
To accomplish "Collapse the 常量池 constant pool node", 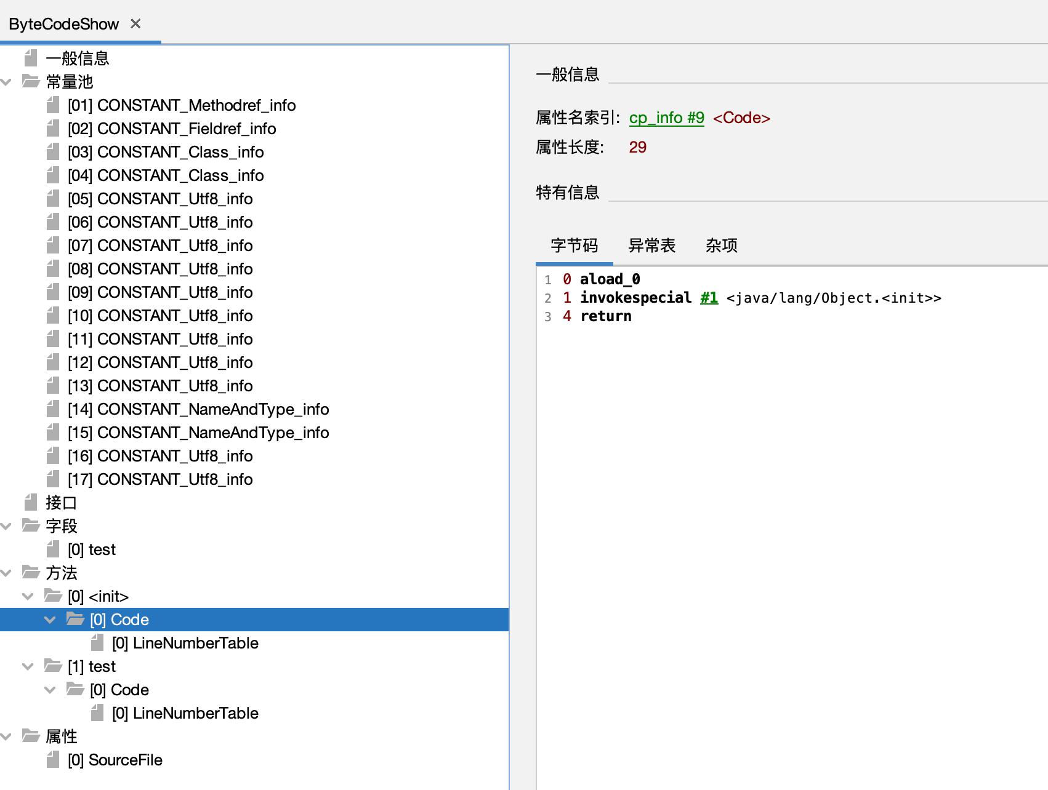I will click(x=7, y=82).
